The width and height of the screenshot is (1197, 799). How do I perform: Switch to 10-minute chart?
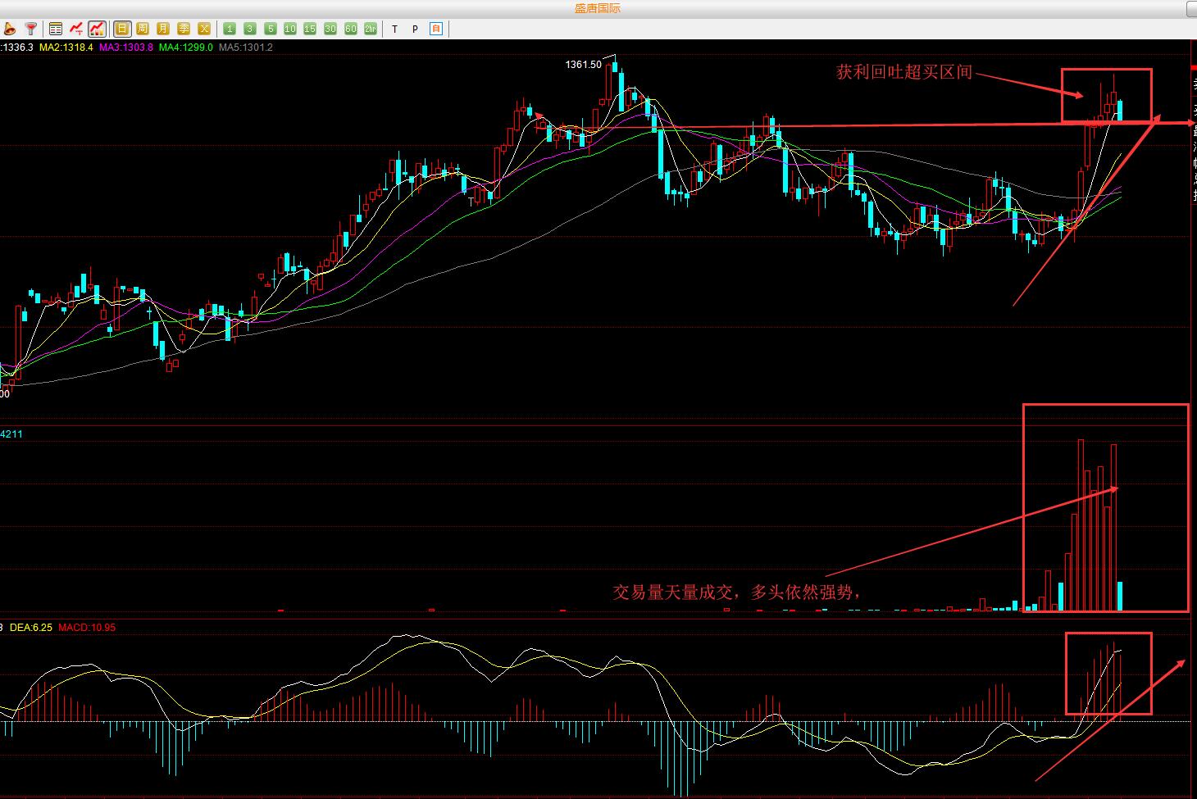[290, 29]
